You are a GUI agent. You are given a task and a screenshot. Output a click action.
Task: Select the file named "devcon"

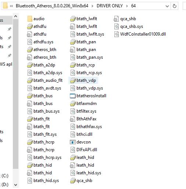click(83, 142)
